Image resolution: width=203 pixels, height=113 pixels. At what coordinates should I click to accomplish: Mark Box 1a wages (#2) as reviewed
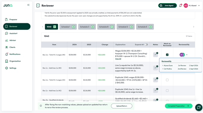tap(167, 80)
